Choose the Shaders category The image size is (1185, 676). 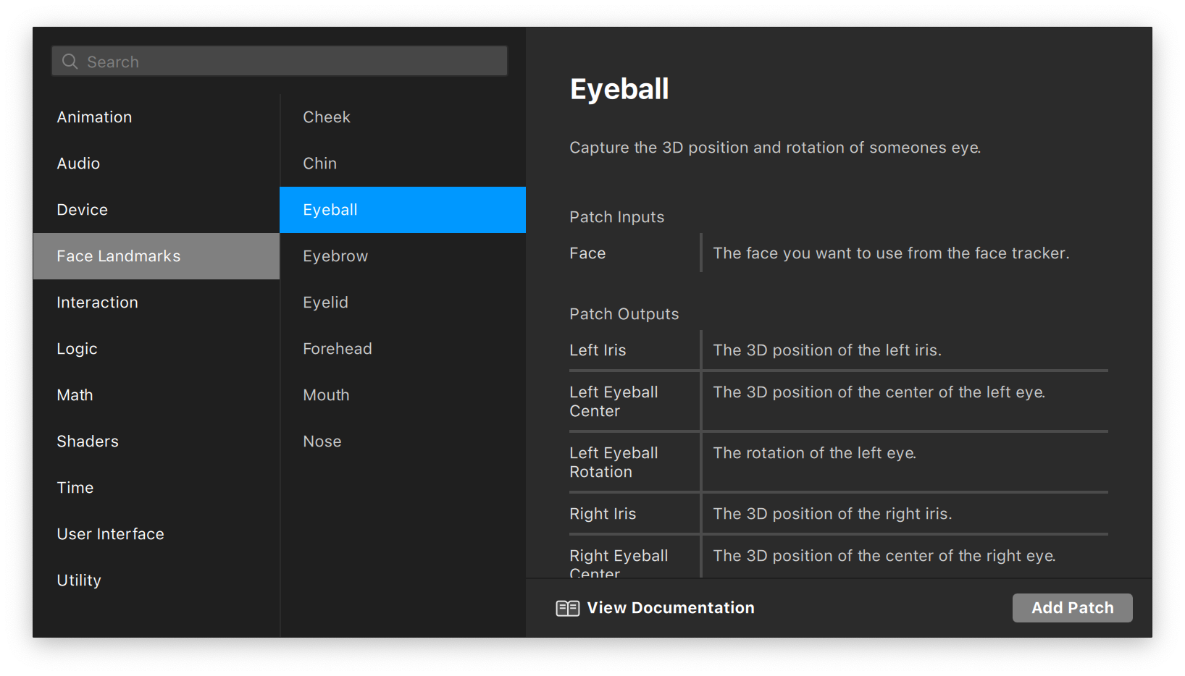[87, 441]
